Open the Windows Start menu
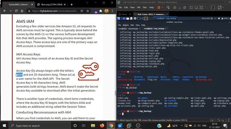 pyautogui.click(x=4, y=125)
